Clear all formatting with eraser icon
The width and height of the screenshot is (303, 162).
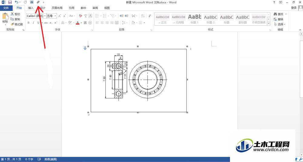click(81, 16)
